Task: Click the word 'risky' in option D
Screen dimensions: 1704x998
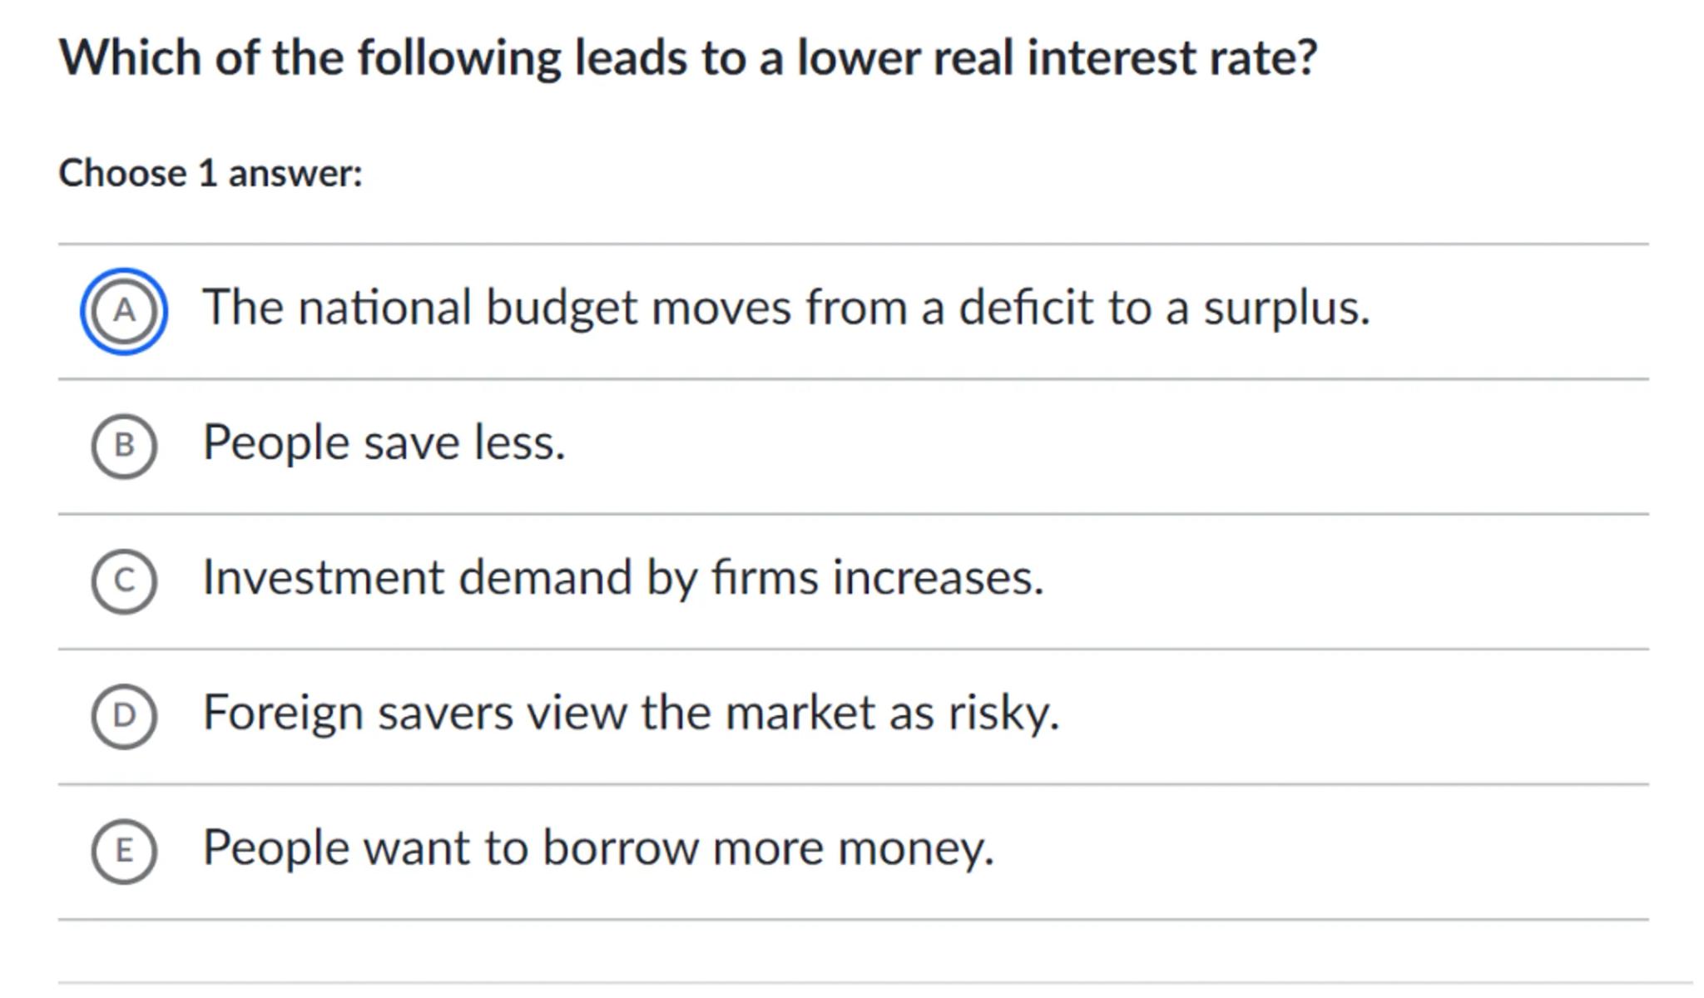Action: tap(1003, 714)
